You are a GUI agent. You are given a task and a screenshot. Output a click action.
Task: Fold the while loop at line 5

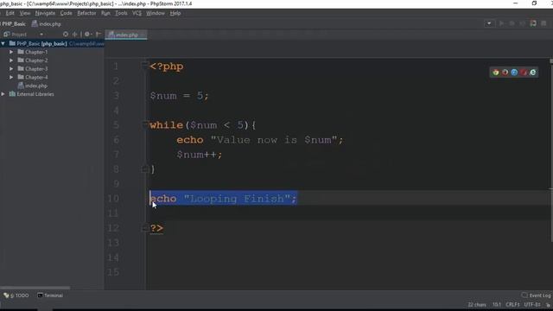[x=144, y=124]
